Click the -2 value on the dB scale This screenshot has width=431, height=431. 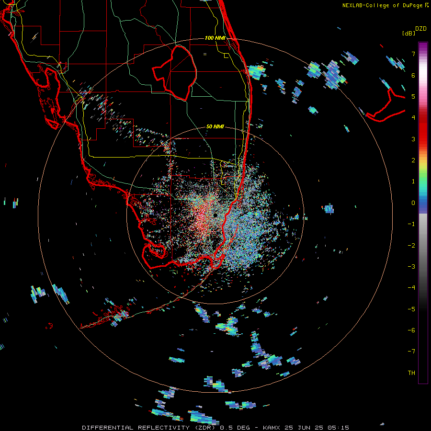(411, 246)
